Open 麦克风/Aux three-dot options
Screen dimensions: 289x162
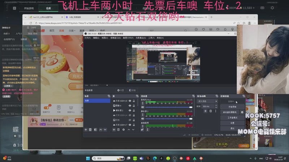click(x=142, y=103)
